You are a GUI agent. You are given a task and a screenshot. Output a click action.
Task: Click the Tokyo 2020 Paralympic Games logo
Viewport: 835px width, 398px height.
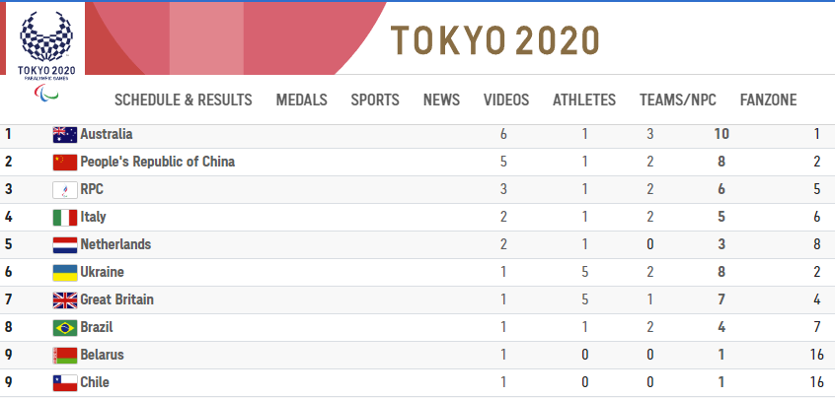46,55
